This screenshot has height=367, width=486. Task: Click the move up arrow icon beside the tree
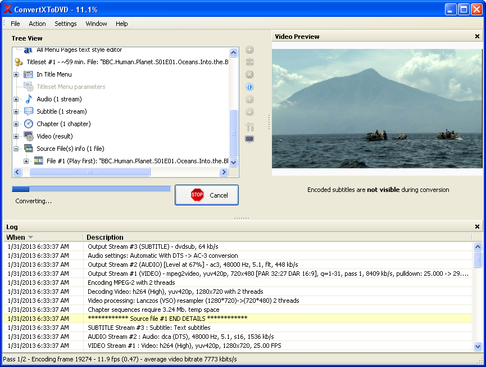[x=249, y=100]
